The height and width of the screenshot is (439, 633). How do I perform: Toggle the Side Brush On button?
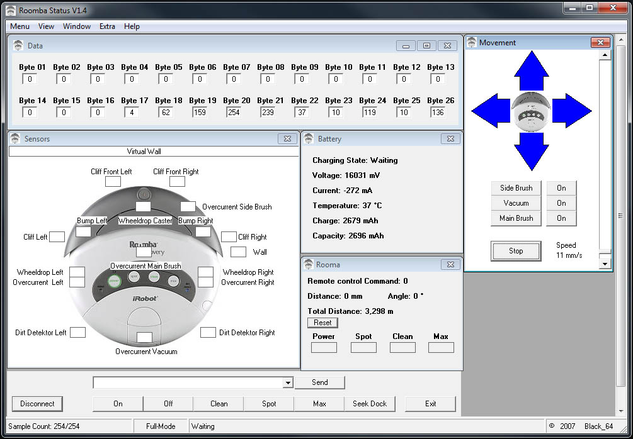[561, 188]
